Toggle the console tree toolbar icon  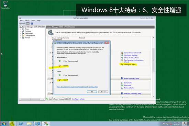[x=28, y=24]
